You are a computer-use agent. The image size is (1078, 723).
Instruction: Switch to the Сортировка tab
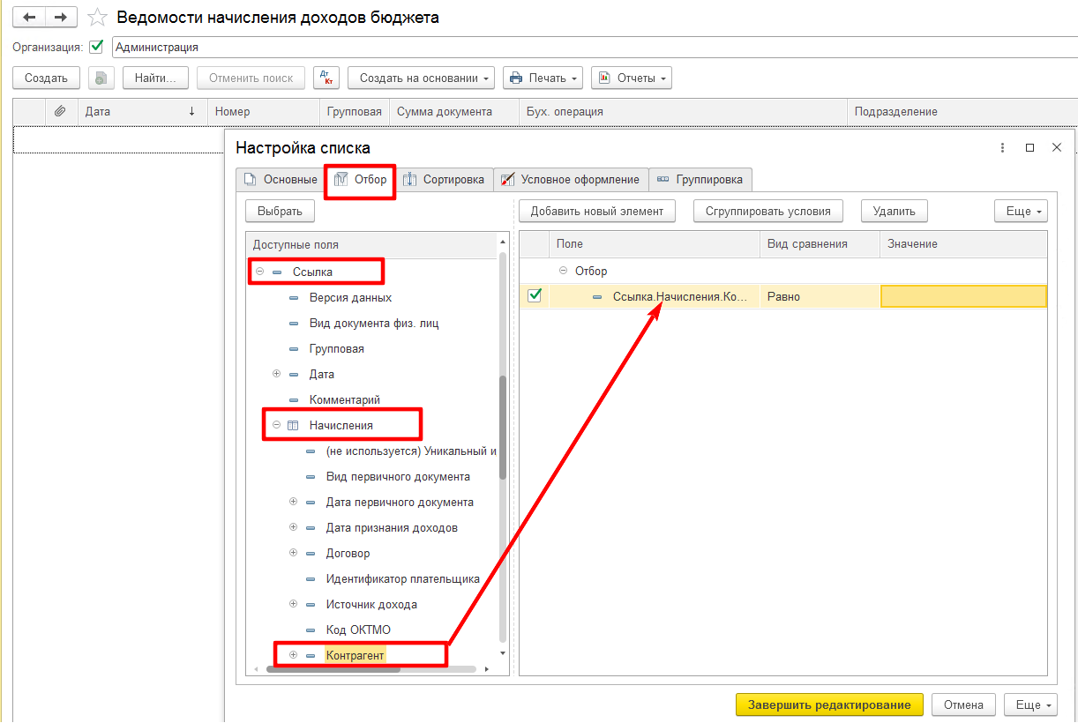(444, 179)
